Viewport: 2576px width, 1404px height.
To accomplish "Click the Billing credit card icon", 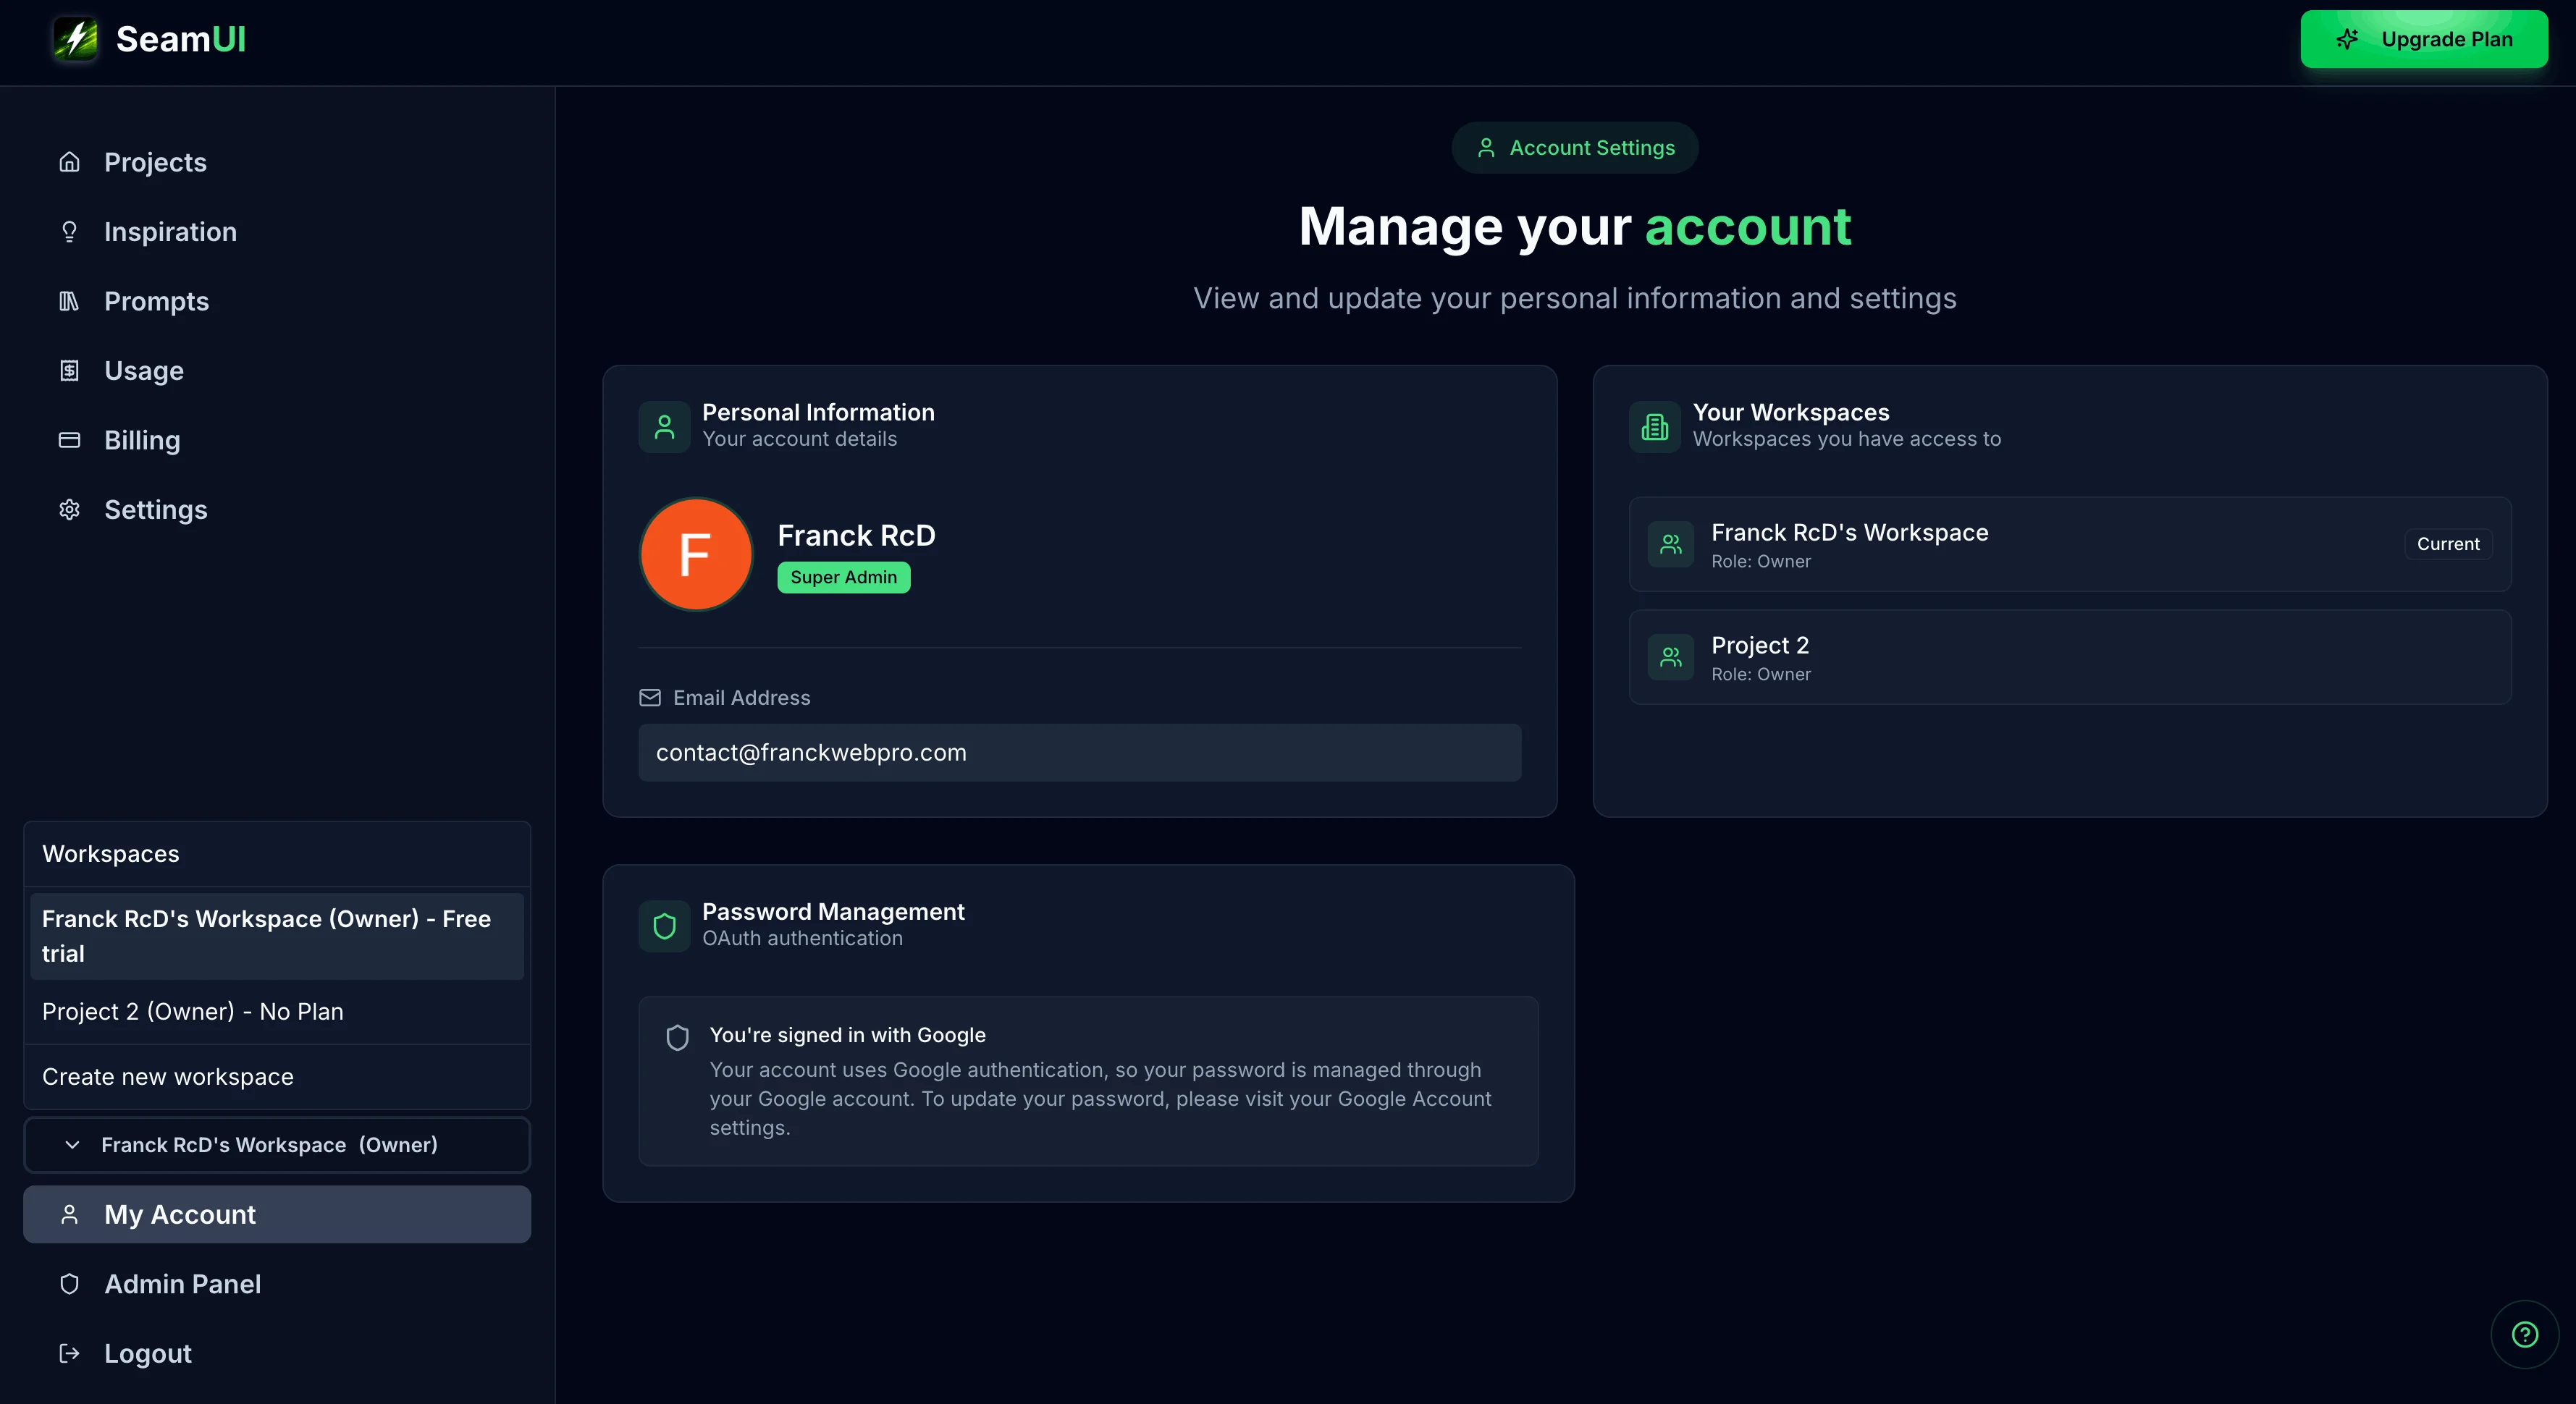I will point(69,440).
